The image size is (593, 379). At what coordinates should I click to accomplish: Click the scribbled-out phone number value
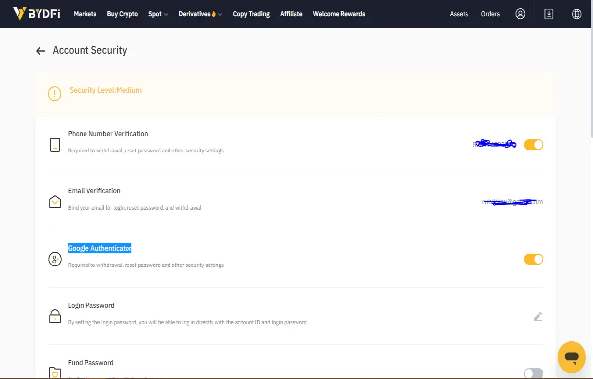click(495, 144)
